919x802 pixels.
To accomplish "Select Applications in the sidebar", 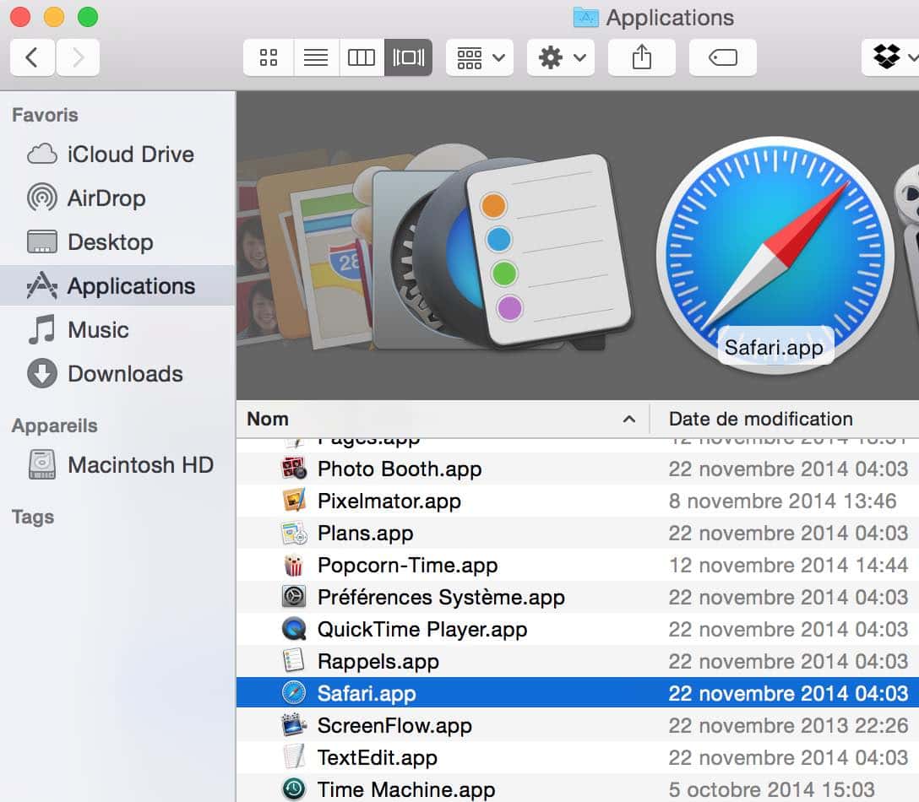I will coord(117,286).
